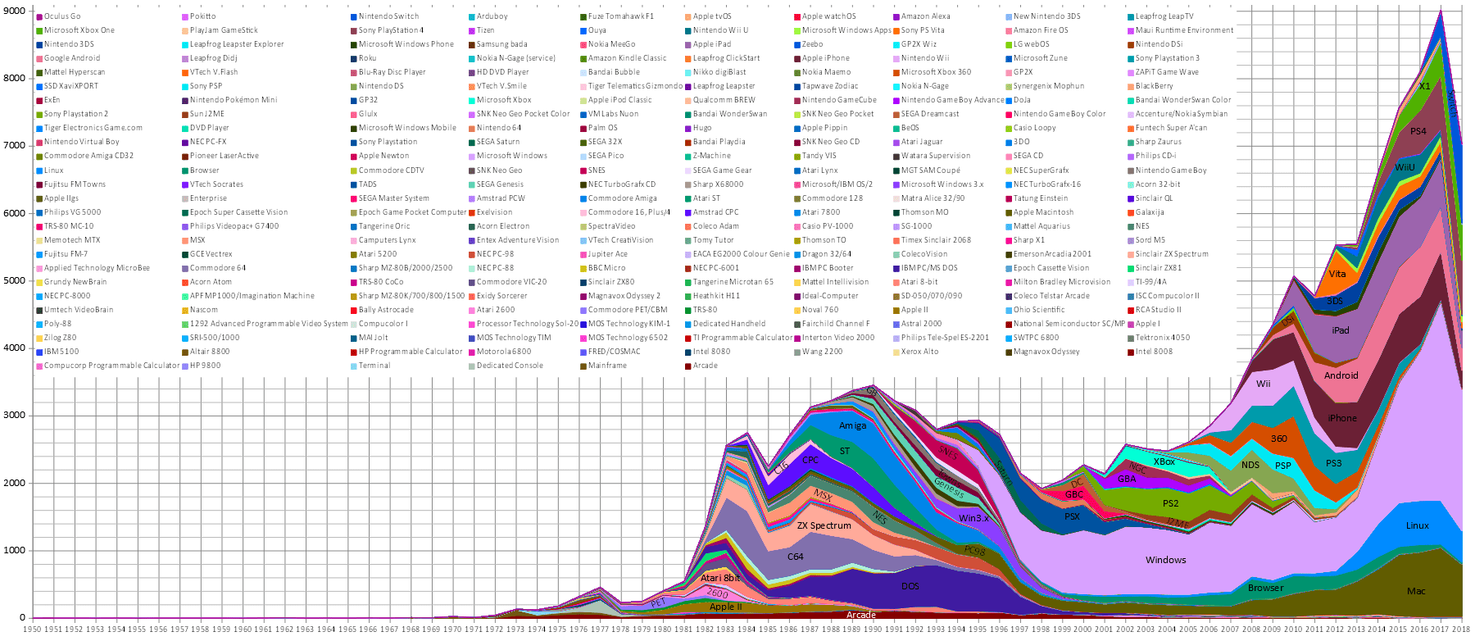This screenshot has height=641, width=1475.
Task: Click the color swatch next to Oculus Go
Action: (x=39, y=16)
